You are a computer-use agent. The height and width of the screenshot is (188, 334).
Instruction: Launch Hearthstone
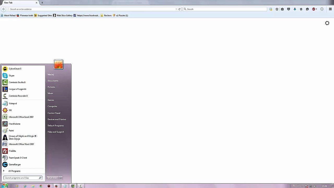[23, 124]
